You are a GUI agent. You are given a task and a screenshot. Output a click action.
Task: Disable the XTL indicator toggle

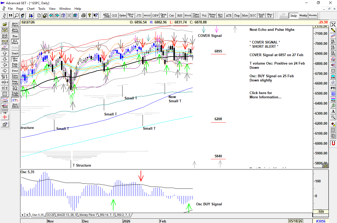15,100
